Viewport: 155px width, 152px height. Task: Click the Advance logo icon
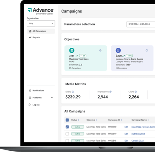pos(30,10)
